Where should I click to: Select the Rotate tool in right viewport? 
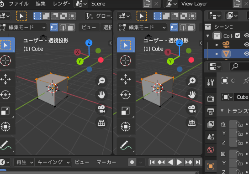126,95
